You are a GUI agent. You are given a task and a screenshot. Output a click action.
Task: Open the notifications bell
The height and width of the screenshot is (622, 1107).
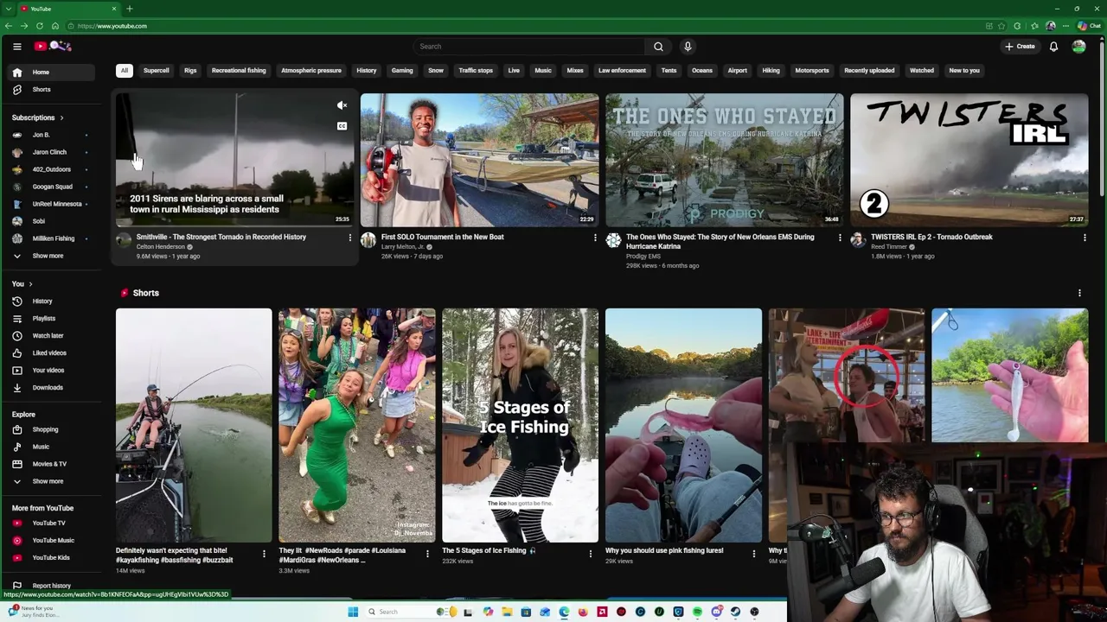coord(1053,47)
